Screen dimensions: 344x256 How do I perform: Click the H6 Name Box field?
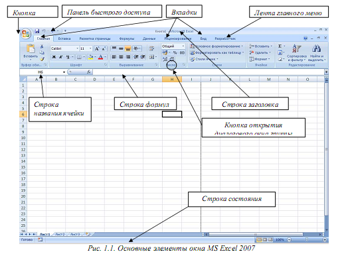click(x=41, y=72)
